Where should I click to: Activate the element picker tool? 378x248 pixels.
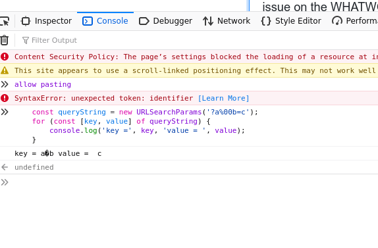[x=5, y=21]
